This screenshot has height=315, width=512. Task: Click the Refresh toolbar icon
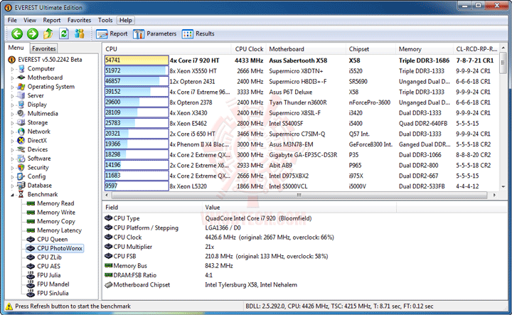(x=64, y=33)
